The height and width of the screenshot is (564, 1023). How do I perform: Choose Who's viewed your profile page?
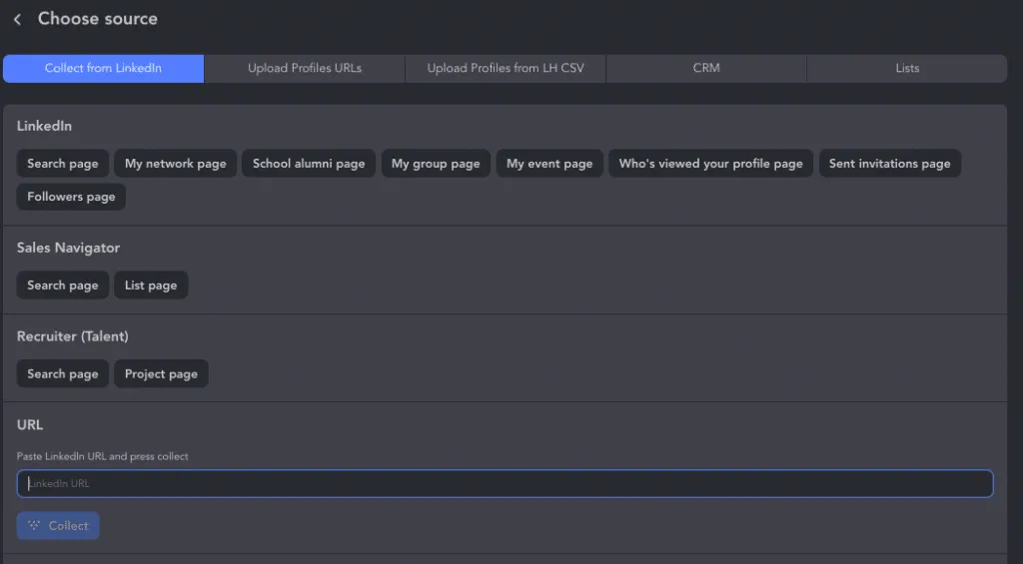(710, 164)
